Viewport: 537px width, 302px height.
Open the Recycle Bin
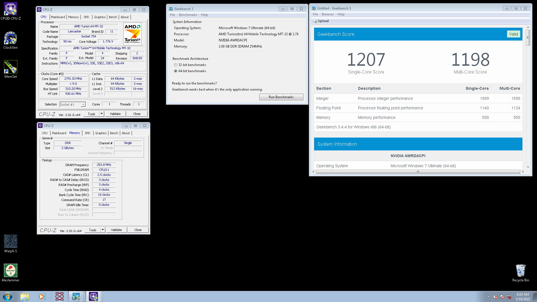click(520, 273)
